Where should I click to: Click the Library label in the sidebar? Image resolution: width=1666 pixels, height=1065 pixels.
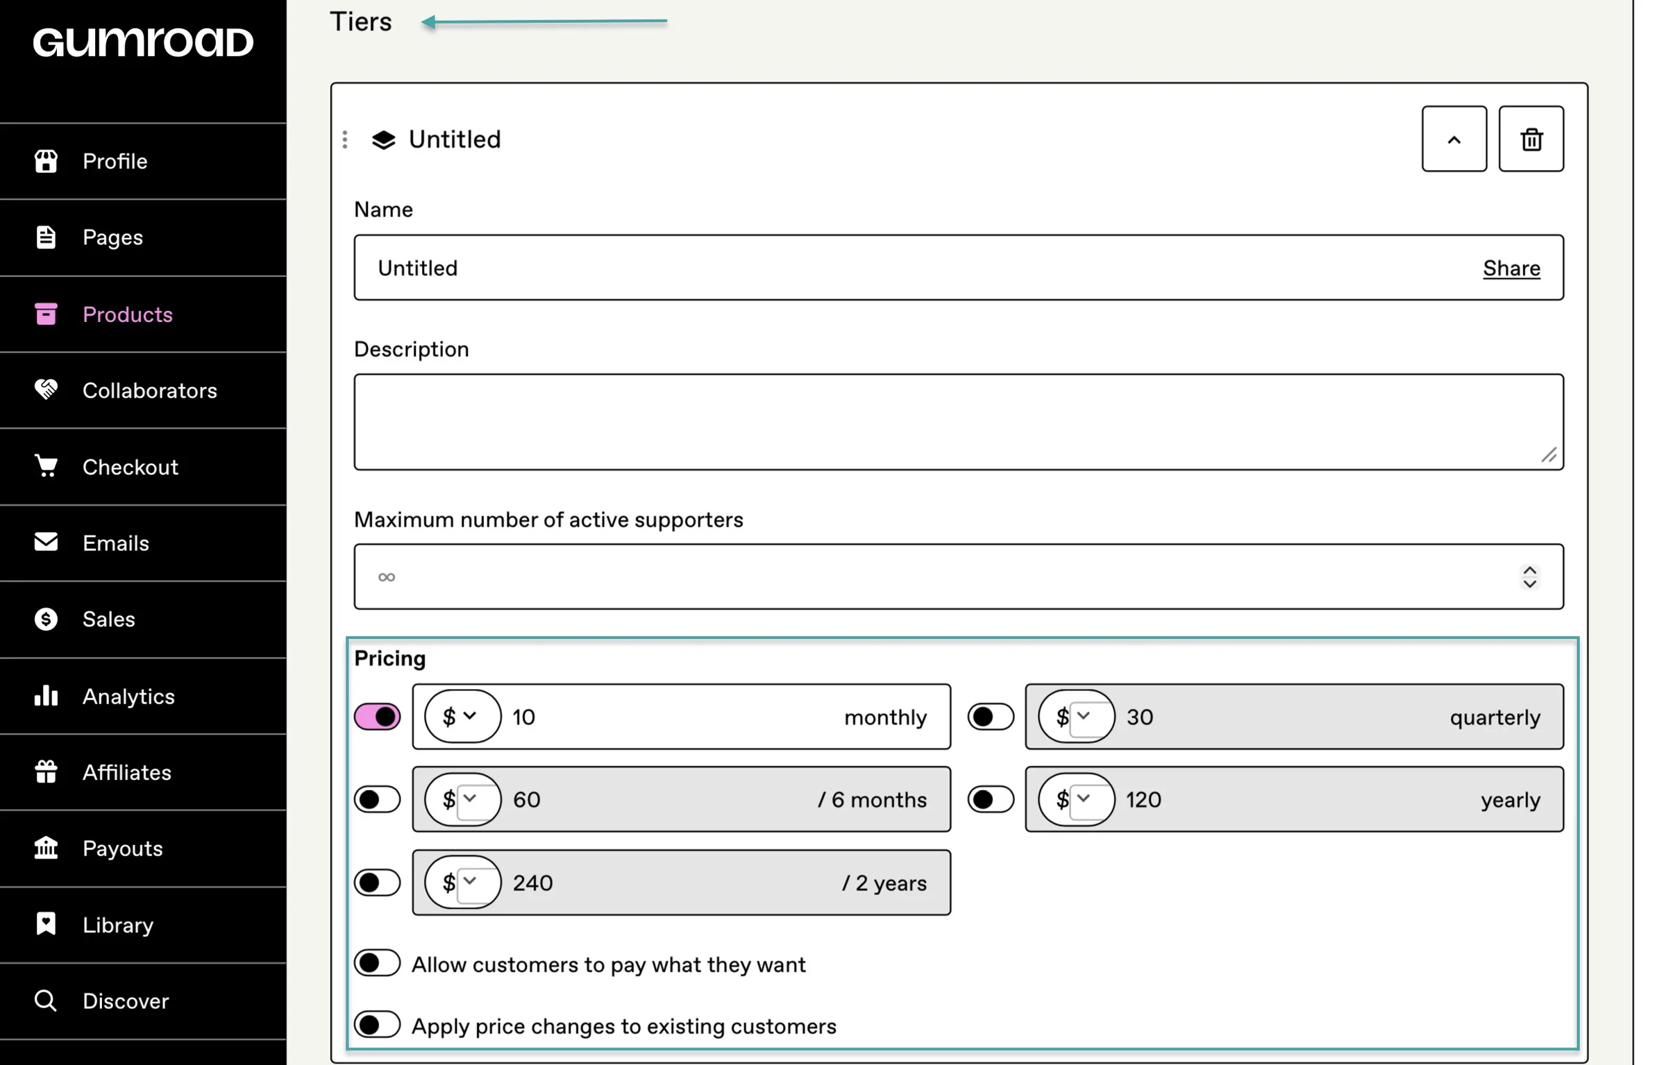pos(118,925)
